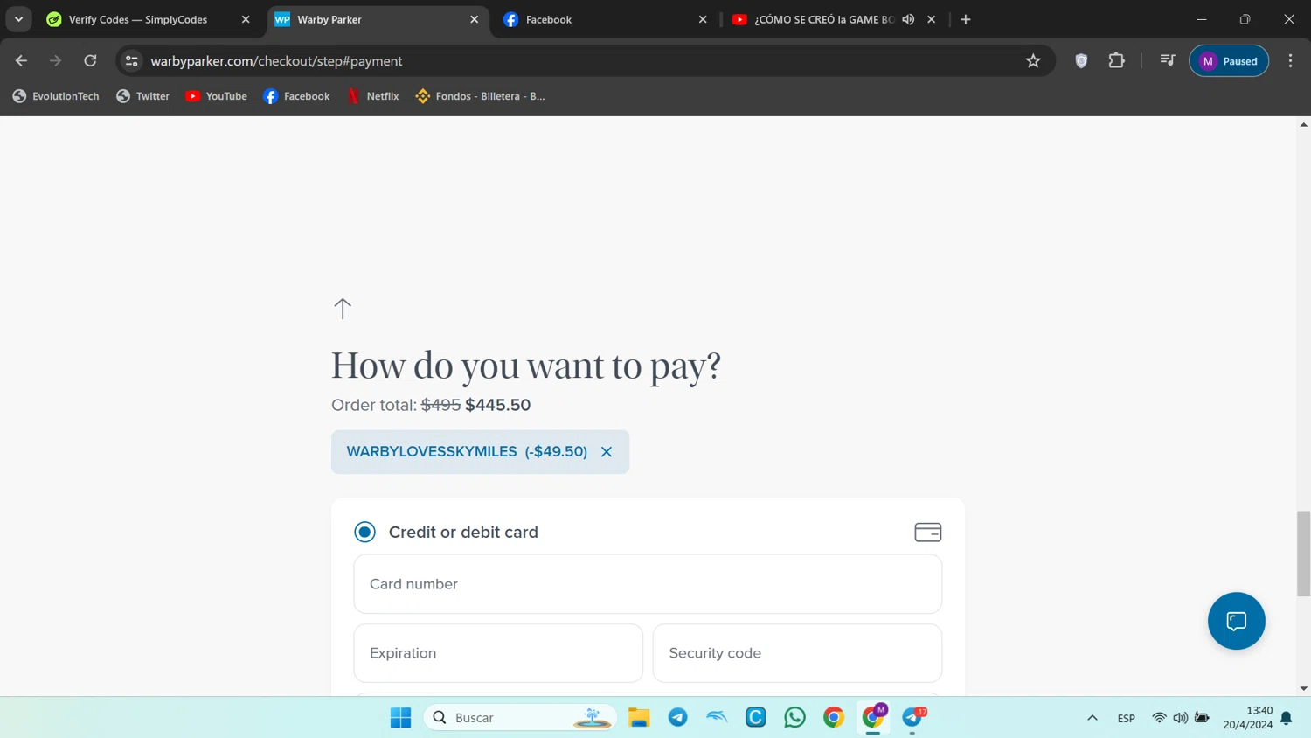Open the media control button
The height and width of the screenshot is (738, 1311).
coord(1167,60)
